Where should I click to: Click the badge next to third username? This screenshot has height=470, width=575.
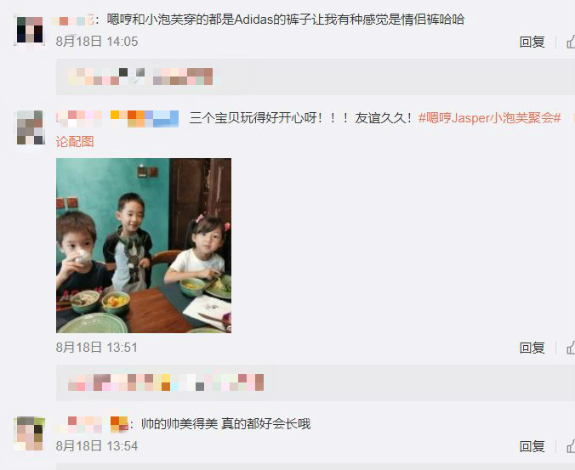click(x=119, y=424)
